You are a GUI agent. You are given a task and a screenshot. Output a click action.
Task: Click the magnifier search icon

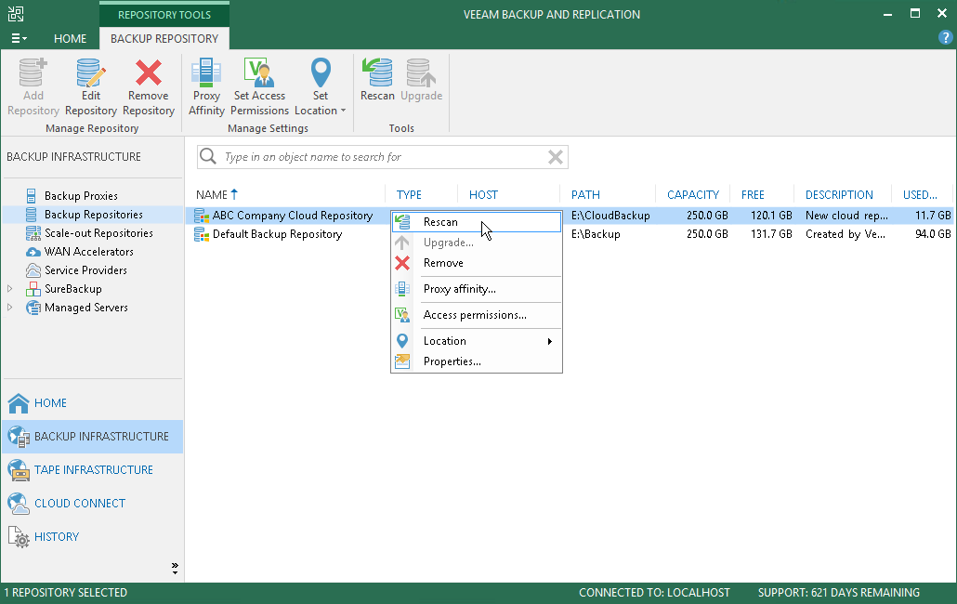click(208, 156)
